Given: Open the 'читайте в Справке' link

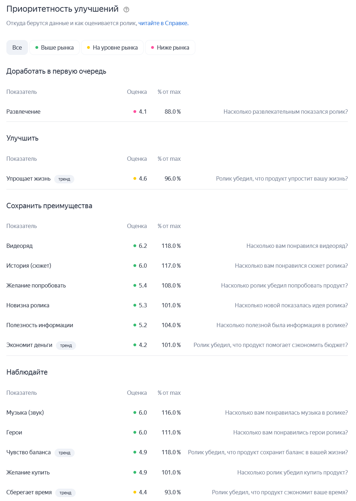Looking at the screenshot, I should 163,23.
